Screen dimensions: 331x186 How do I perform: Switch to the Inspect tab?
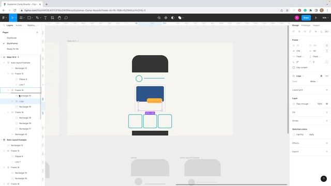pos(316,25)
